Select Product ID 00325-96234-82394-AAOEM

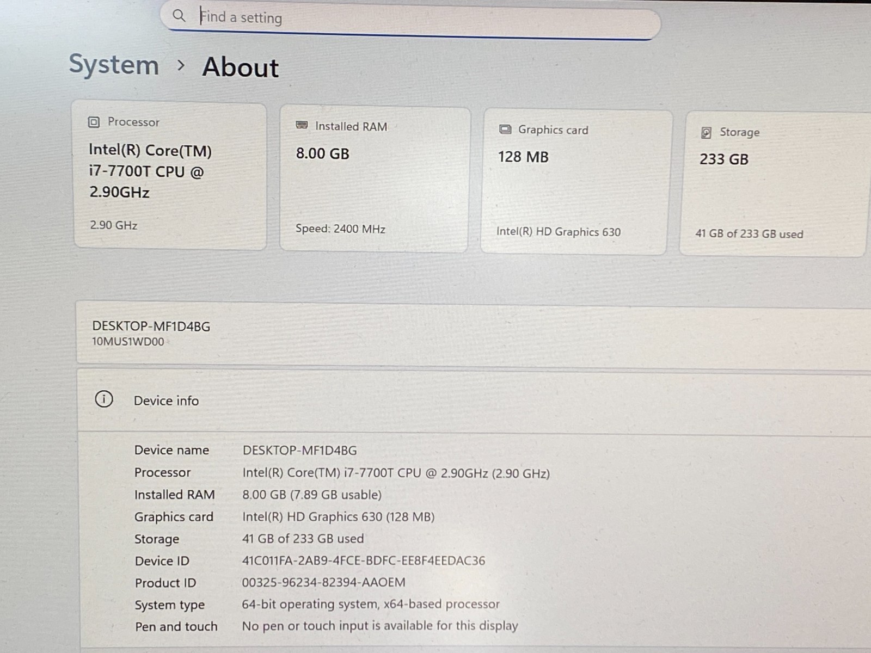[x=323, y=582]
